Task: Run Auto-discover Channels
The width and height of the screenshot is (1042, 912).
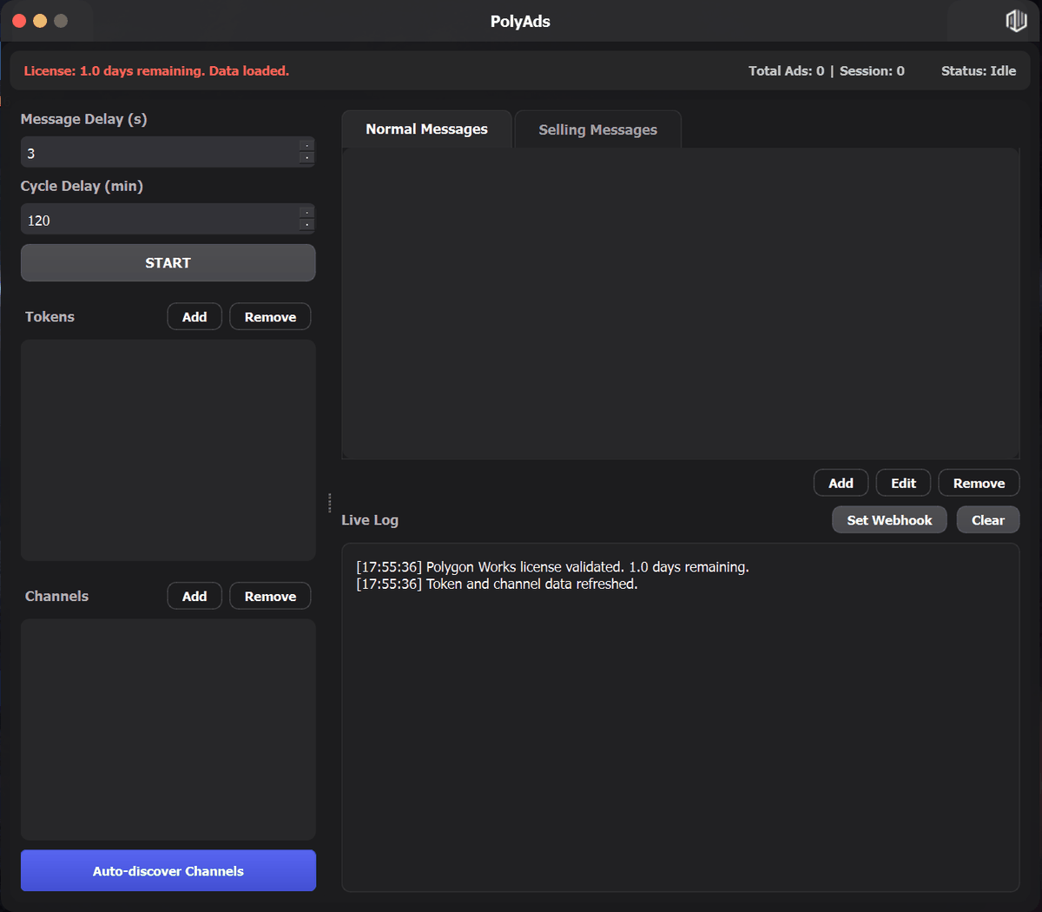Action: tap(168, 871)
